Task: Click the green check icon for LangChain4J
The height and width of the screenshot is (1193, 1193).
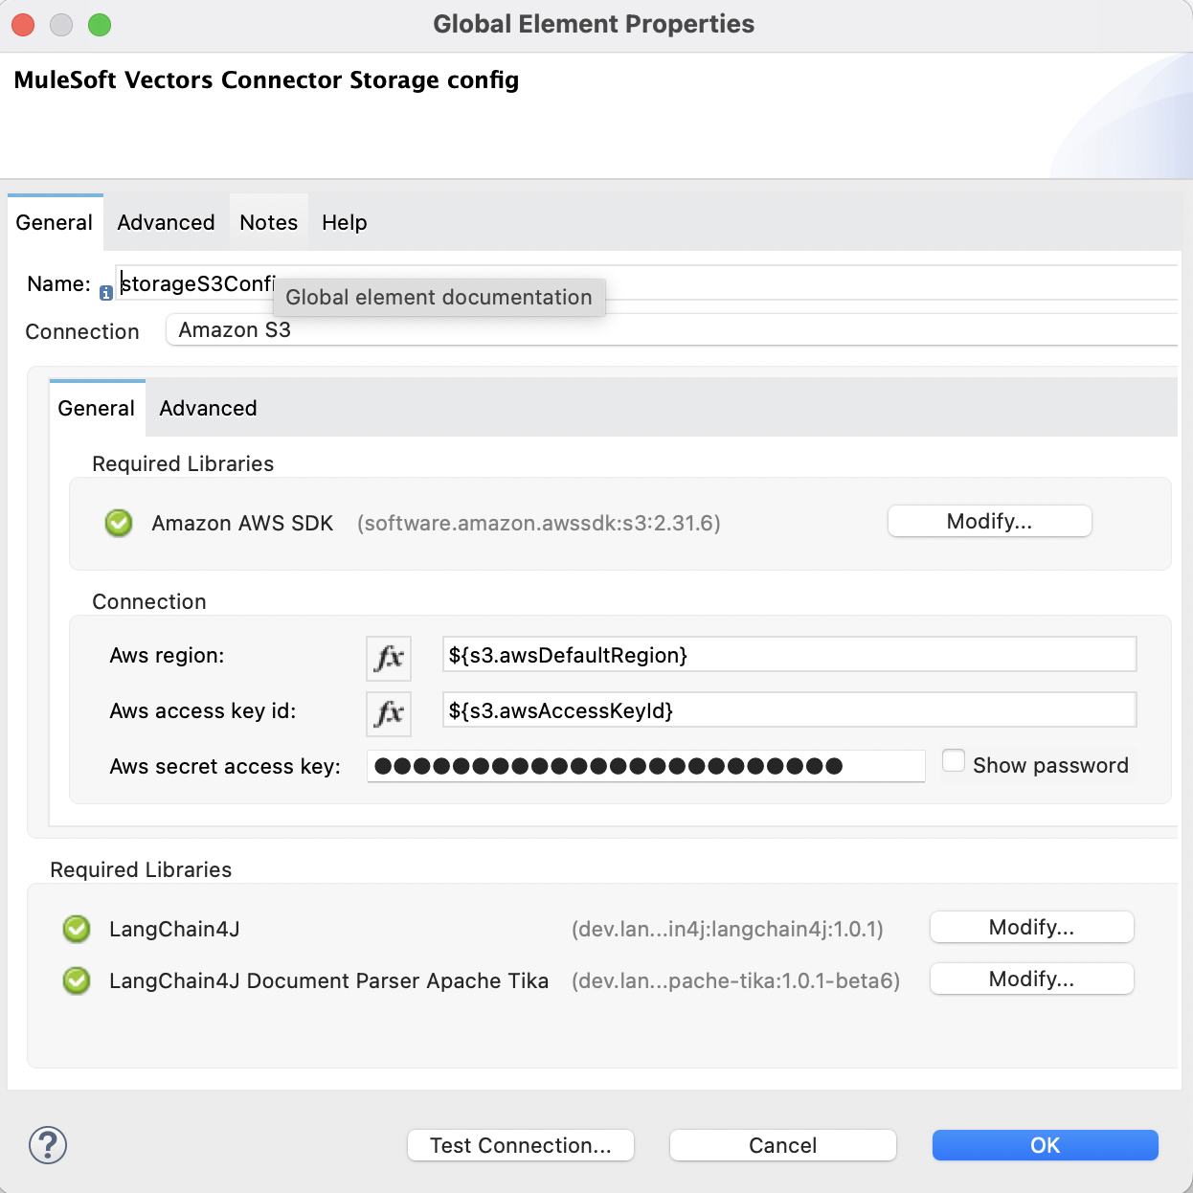Action: (77, 929)
